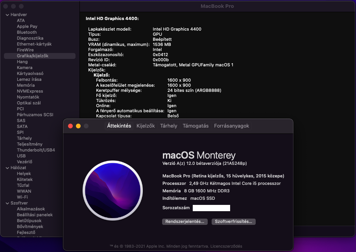Select Betűtípusok under Szoftver
The image size is (356, 252).
click(29, 221)
